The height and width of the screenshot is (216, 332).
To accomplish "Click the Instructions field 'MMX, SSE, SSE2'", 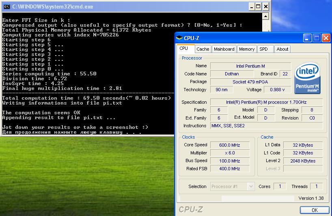I will point(266,126).
